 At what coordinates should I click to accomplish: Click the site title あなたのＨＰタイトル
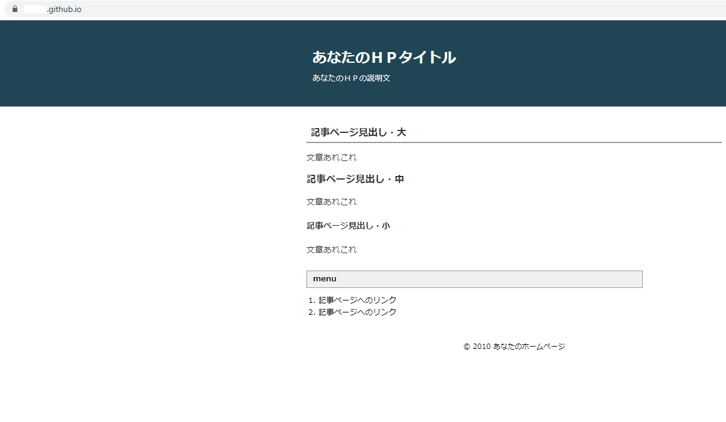pyautogui.click(x=383, y=57)
